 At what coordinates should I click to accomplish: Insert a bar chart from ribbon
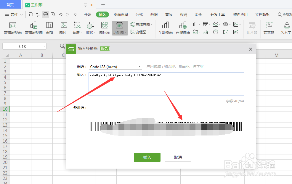[x=207, y=24]
